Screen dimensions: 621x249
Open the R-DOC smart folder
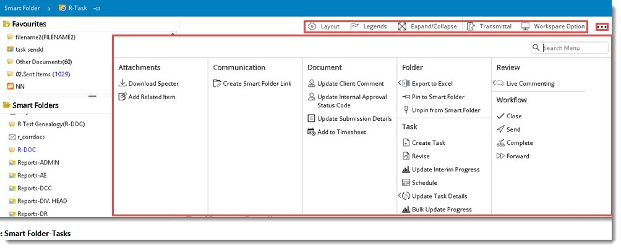(x=26, y=149)
